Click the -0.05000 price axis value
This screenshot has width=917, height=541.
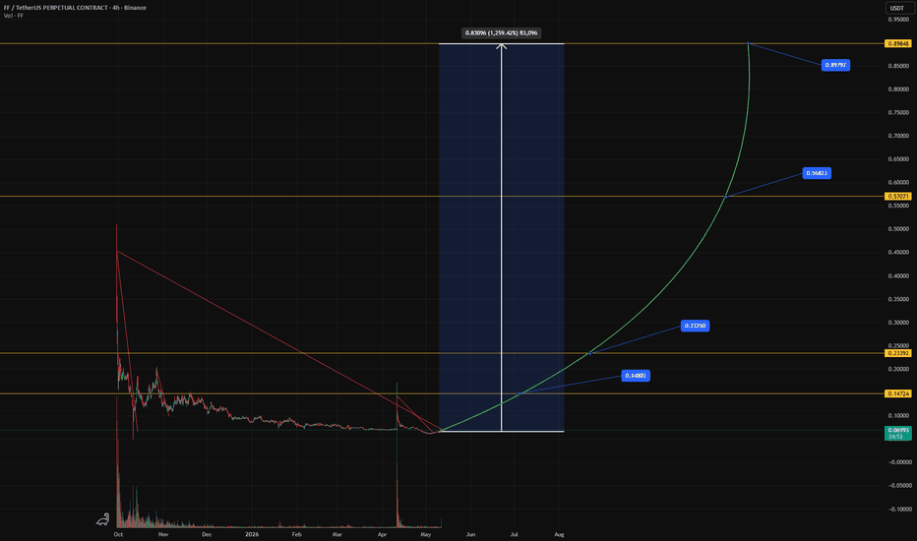point(898,486)
